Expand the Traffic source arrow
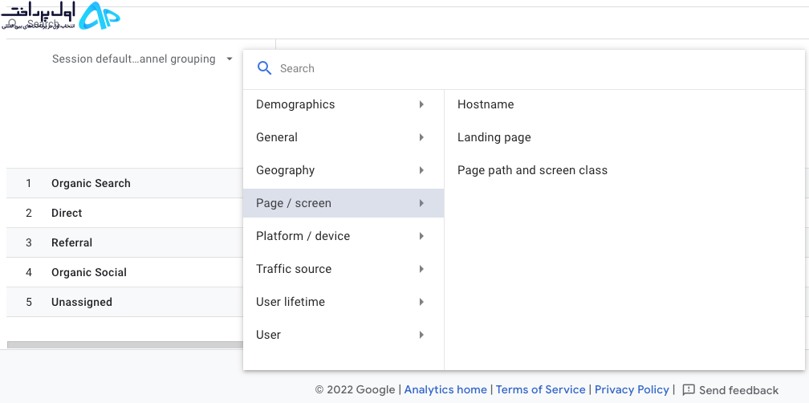 421,269
